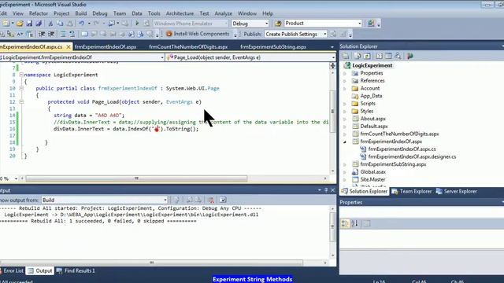The width and height of the screenshot is (504, 283).
Task: Refresh the Solution Explorer
Action: pyautogui.click(x=367, y=56)
